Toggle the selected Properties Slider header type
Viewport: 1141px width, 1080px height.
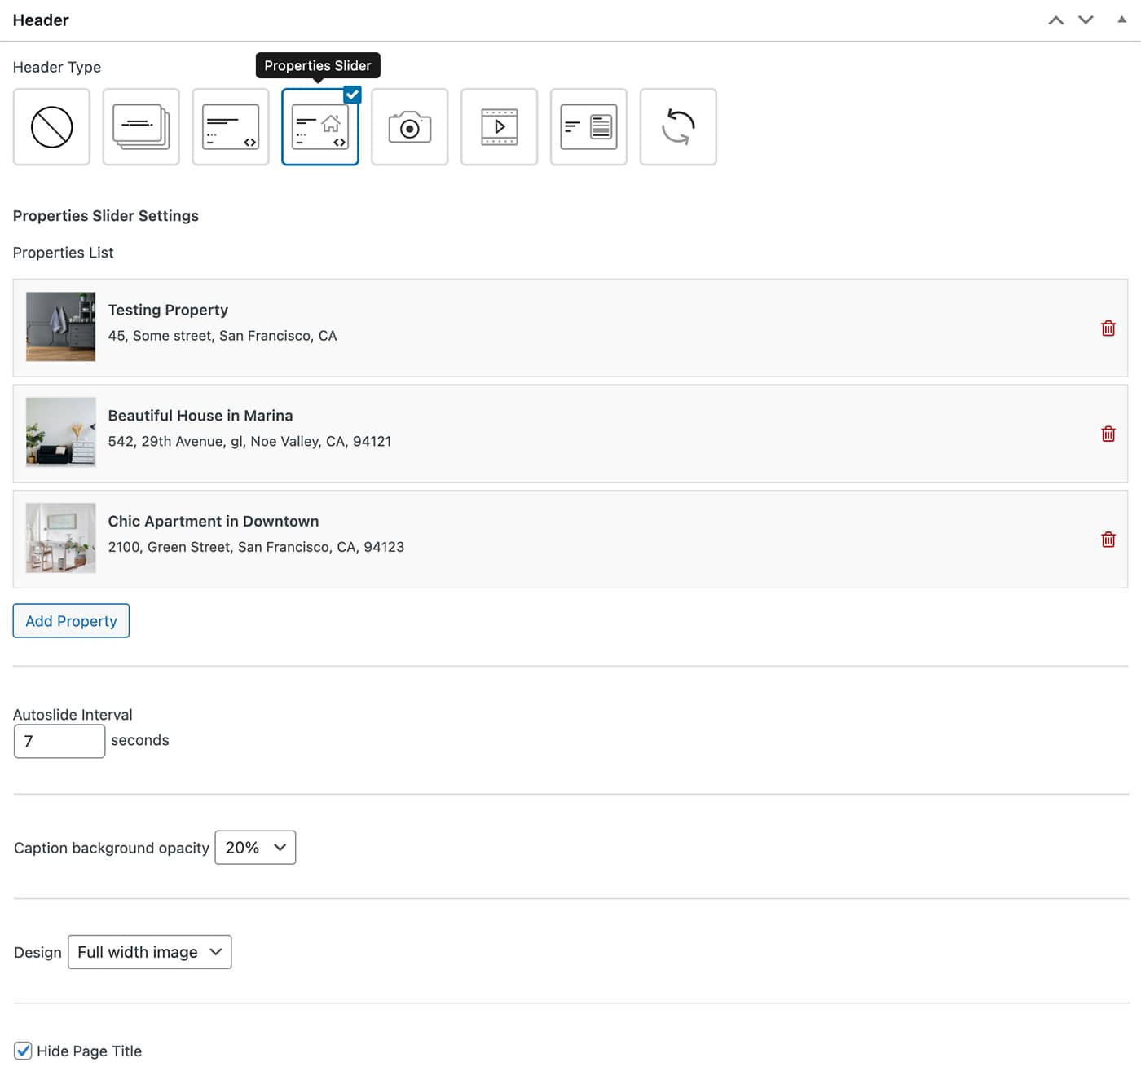(x=320, y=127)
